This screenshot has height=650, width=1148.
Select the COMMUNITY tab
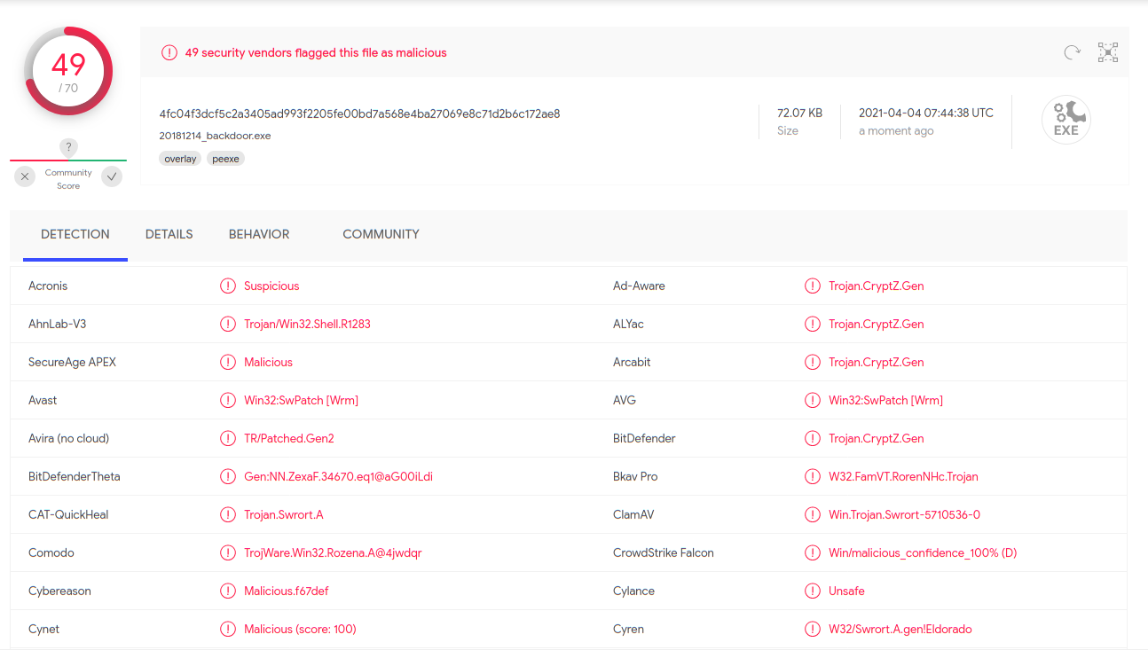(x=381, y=234)
